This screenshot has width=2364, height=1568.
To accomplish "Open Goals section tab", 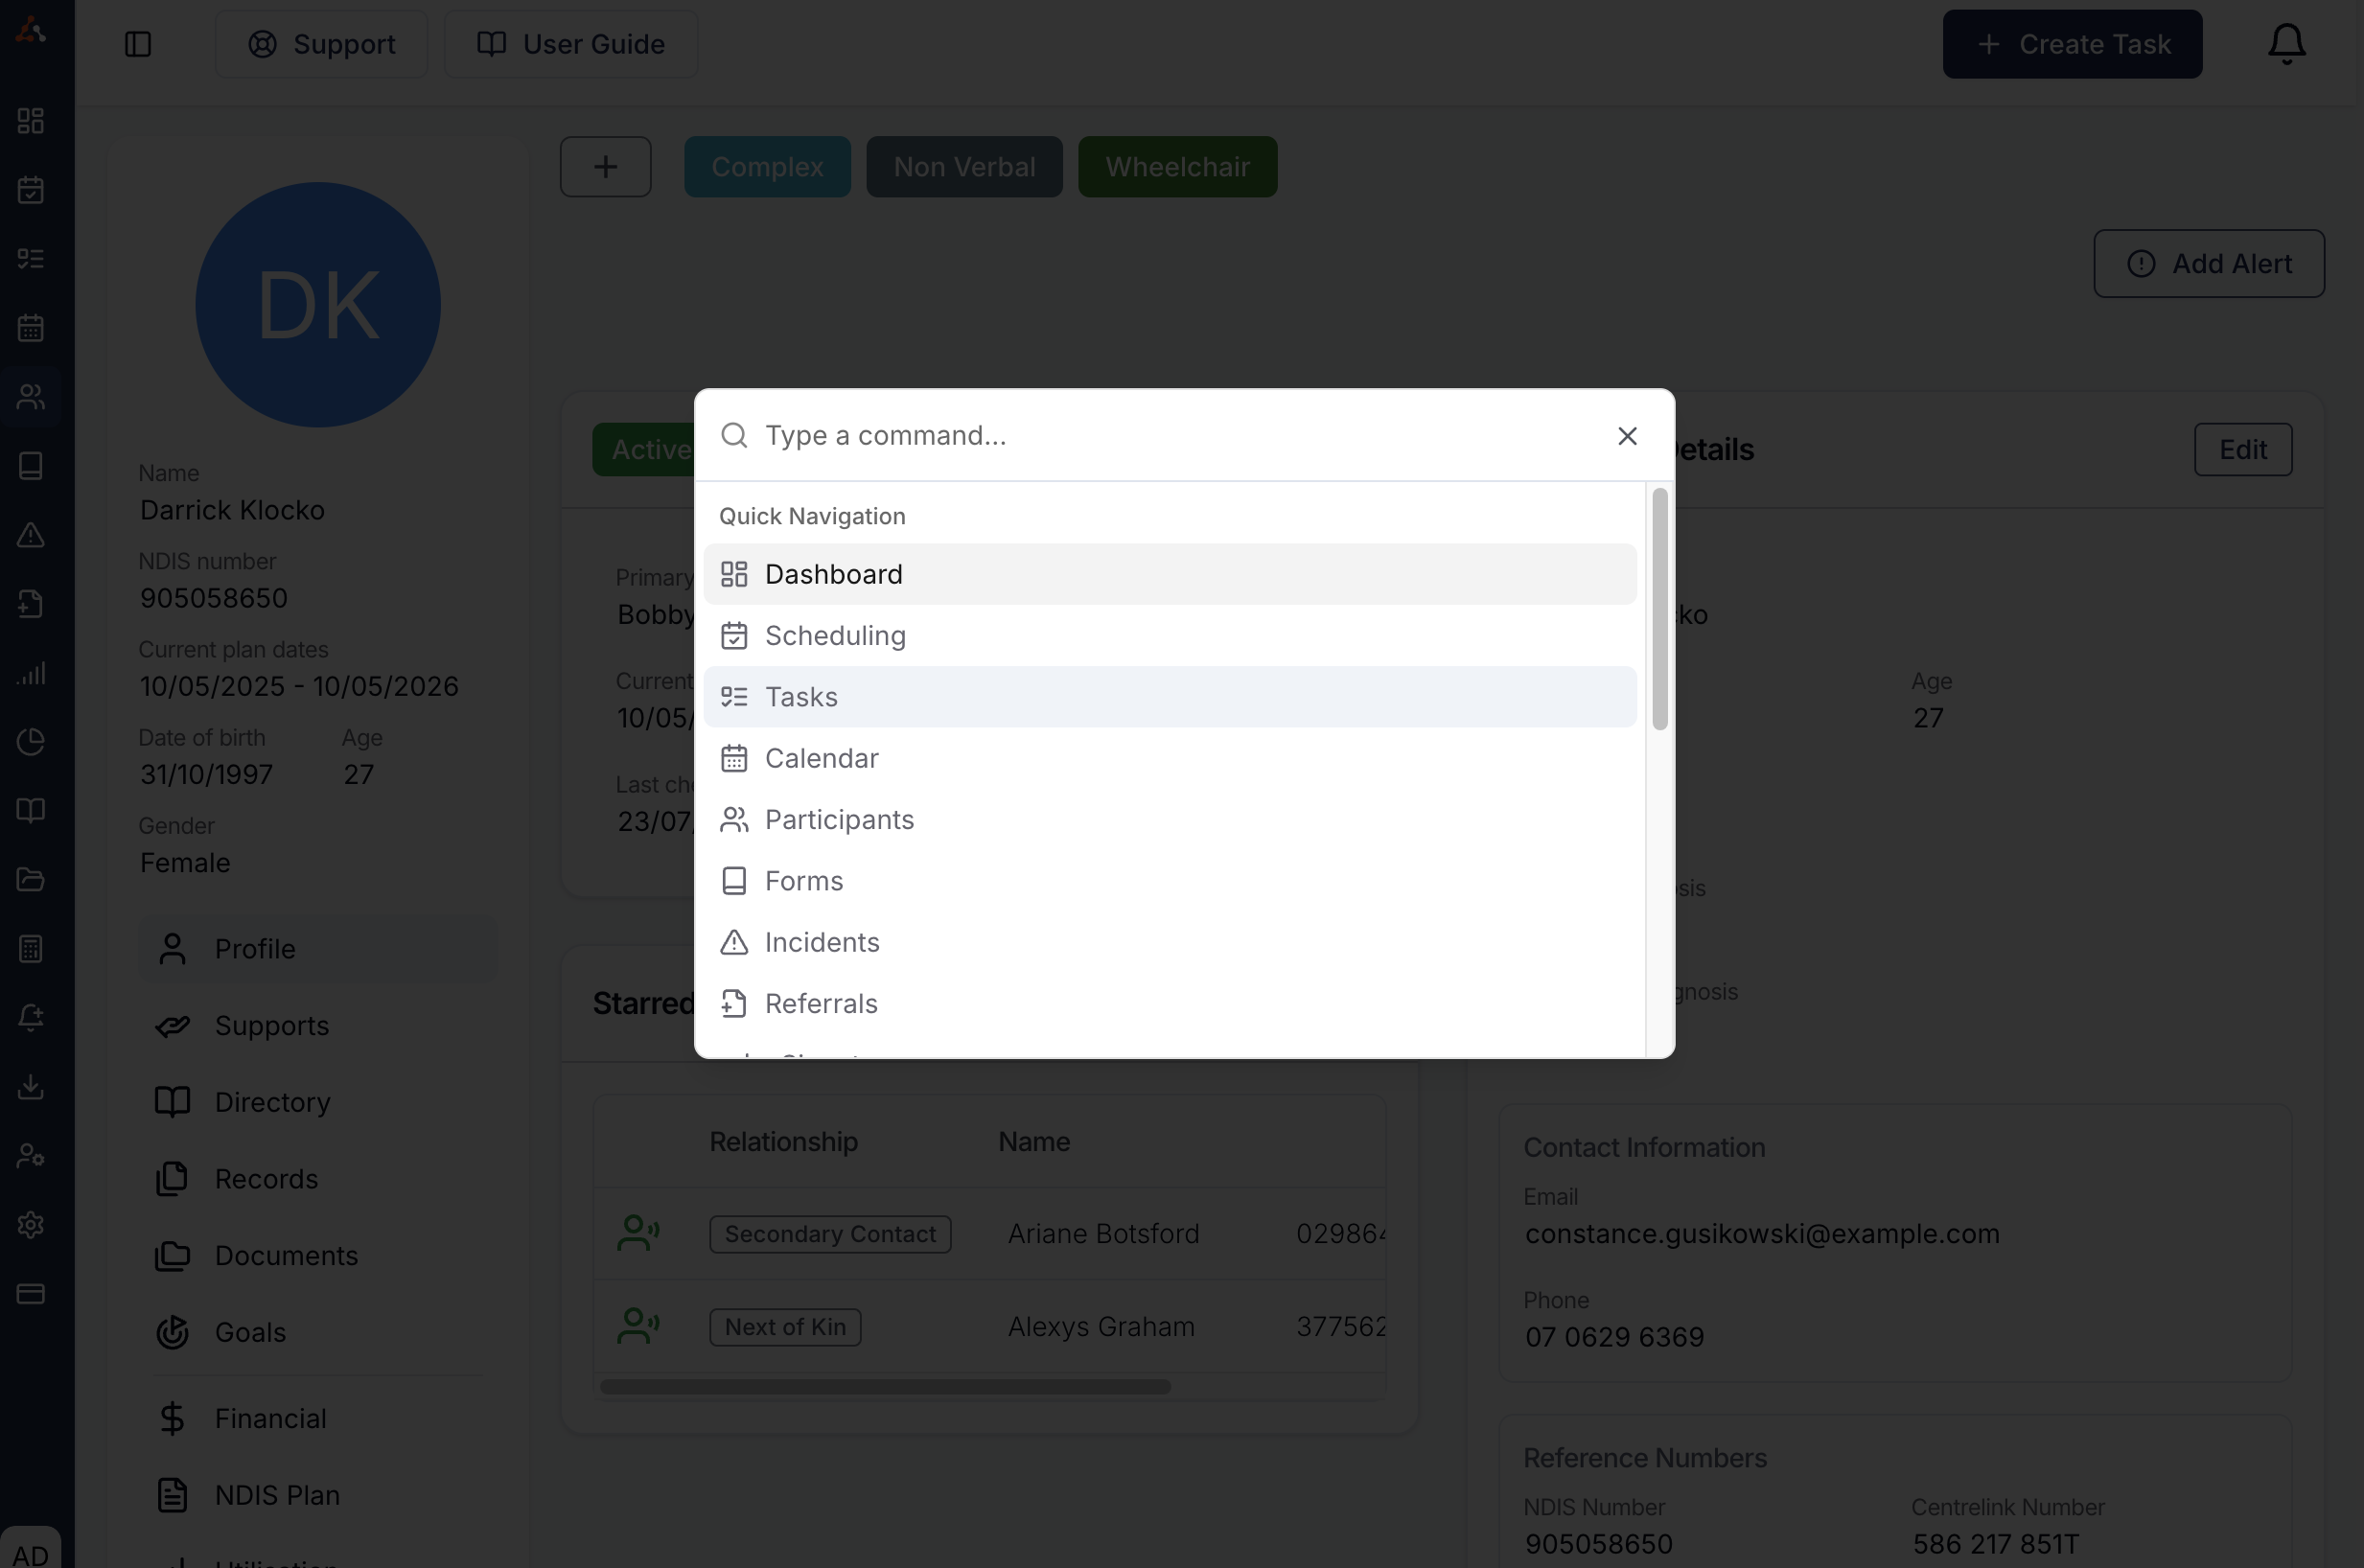I will pos(318,1333).
